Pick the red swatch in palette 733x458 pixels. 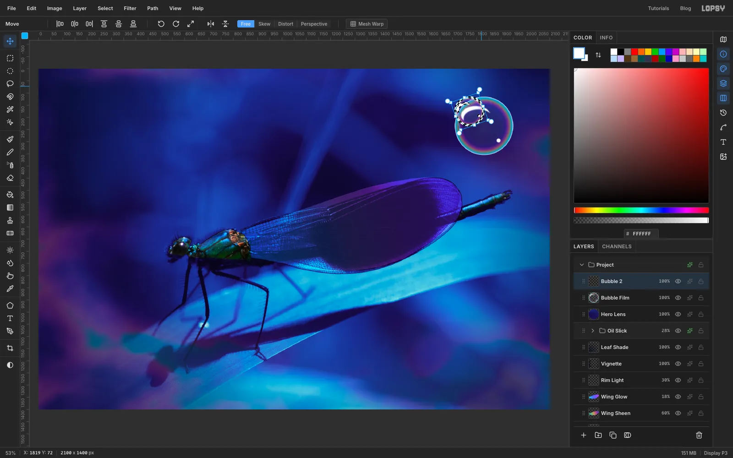tap(635, 52)
